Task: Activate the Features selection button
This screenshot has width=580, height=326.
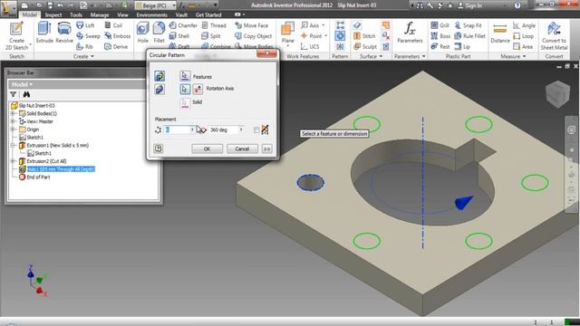Action: tap(185, 76)
